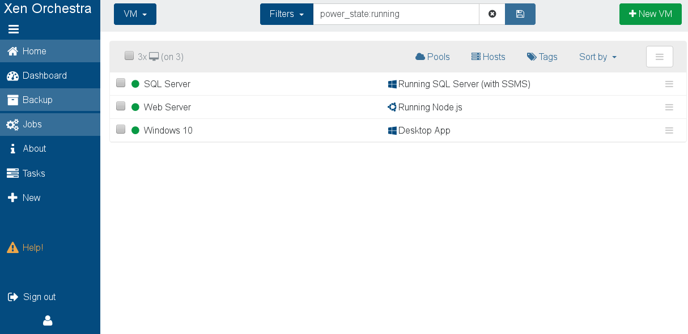Image resolution: width=688 pixels, height=334 pixels.
Task: Open Jobs in the sidebar
Action: pos(50,124)
